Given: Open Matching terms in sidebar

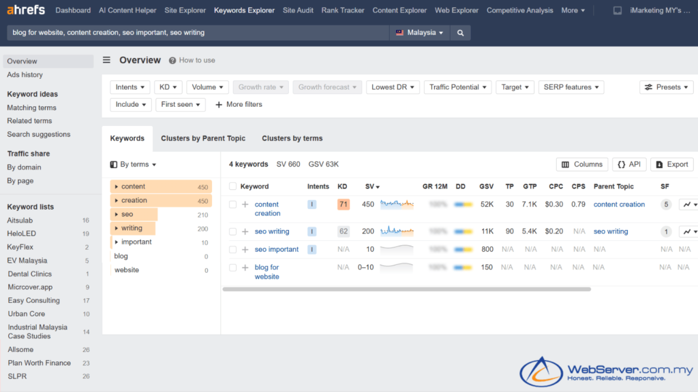Looking at the screenshot, I should (x=31, y=108).
